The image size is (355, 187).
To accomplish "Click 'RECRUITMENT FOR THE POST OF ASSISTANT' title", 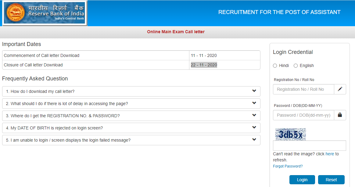I will point(279,12).
